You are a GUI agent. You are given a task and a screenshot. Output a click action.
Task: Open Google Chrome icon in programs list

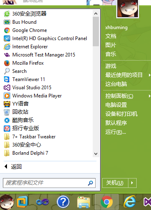[x=7, y=30]
